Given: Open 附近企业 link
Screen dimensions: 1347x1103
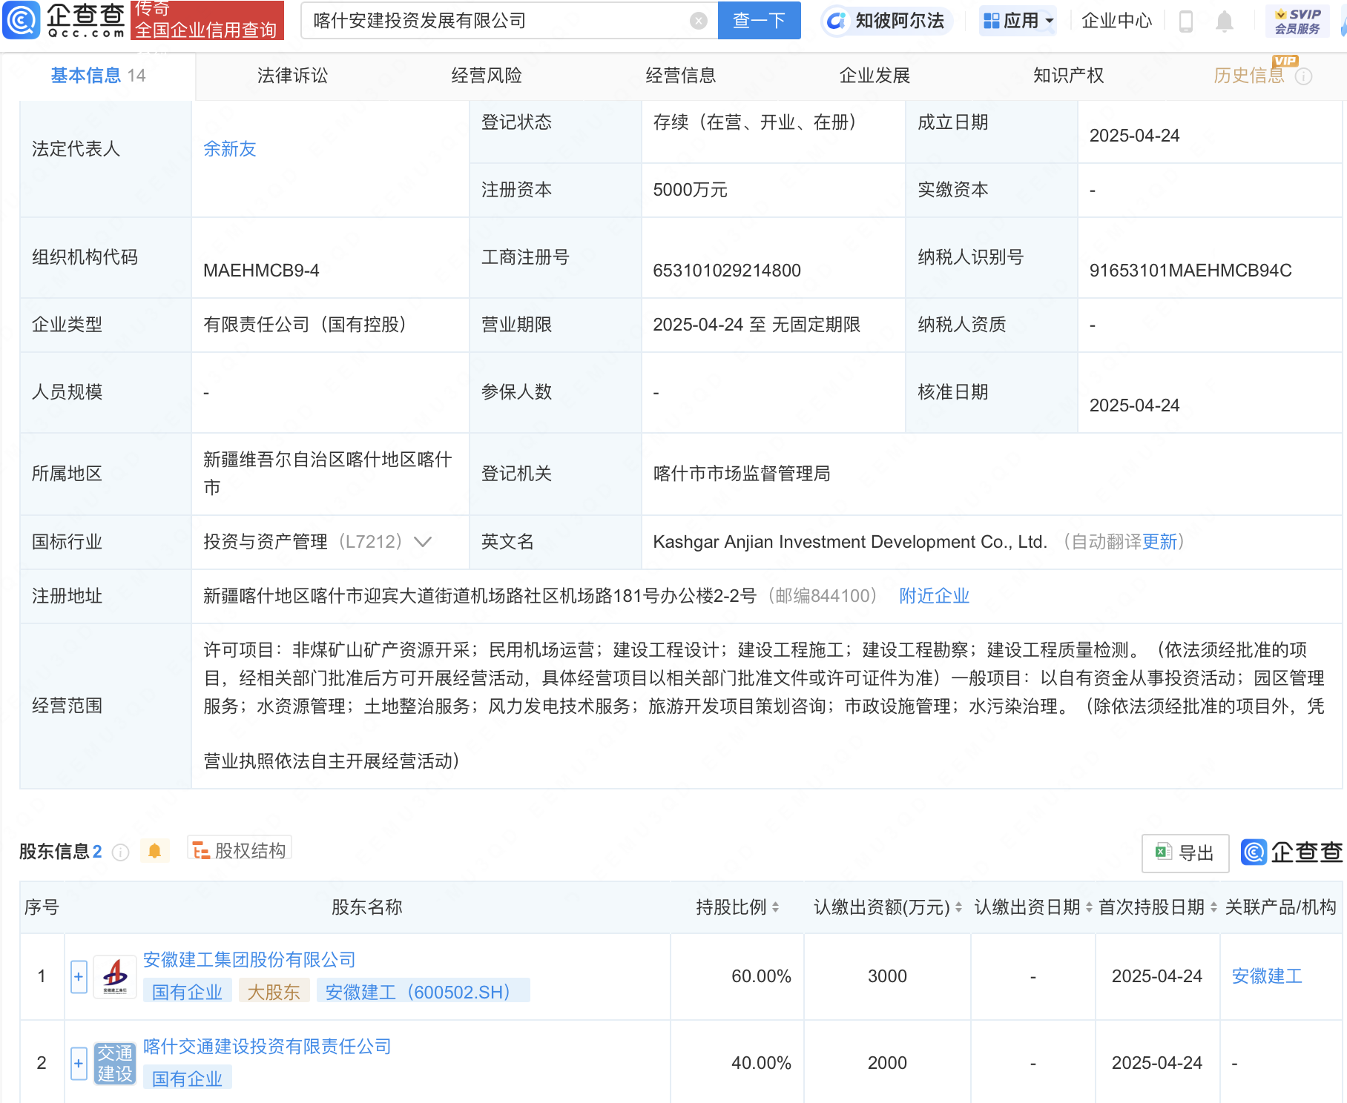Looking at the screenshot, I should [x=934, y=596].
